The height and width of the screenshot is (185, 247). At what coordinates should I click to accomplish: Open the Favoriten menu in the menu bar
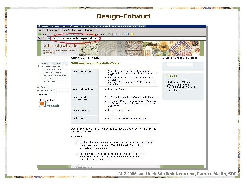[x=77, y=30]
